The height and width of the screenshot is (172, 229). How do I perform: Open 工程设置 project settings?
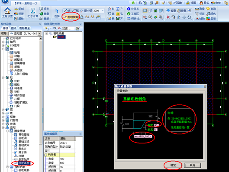pos(7,13)
